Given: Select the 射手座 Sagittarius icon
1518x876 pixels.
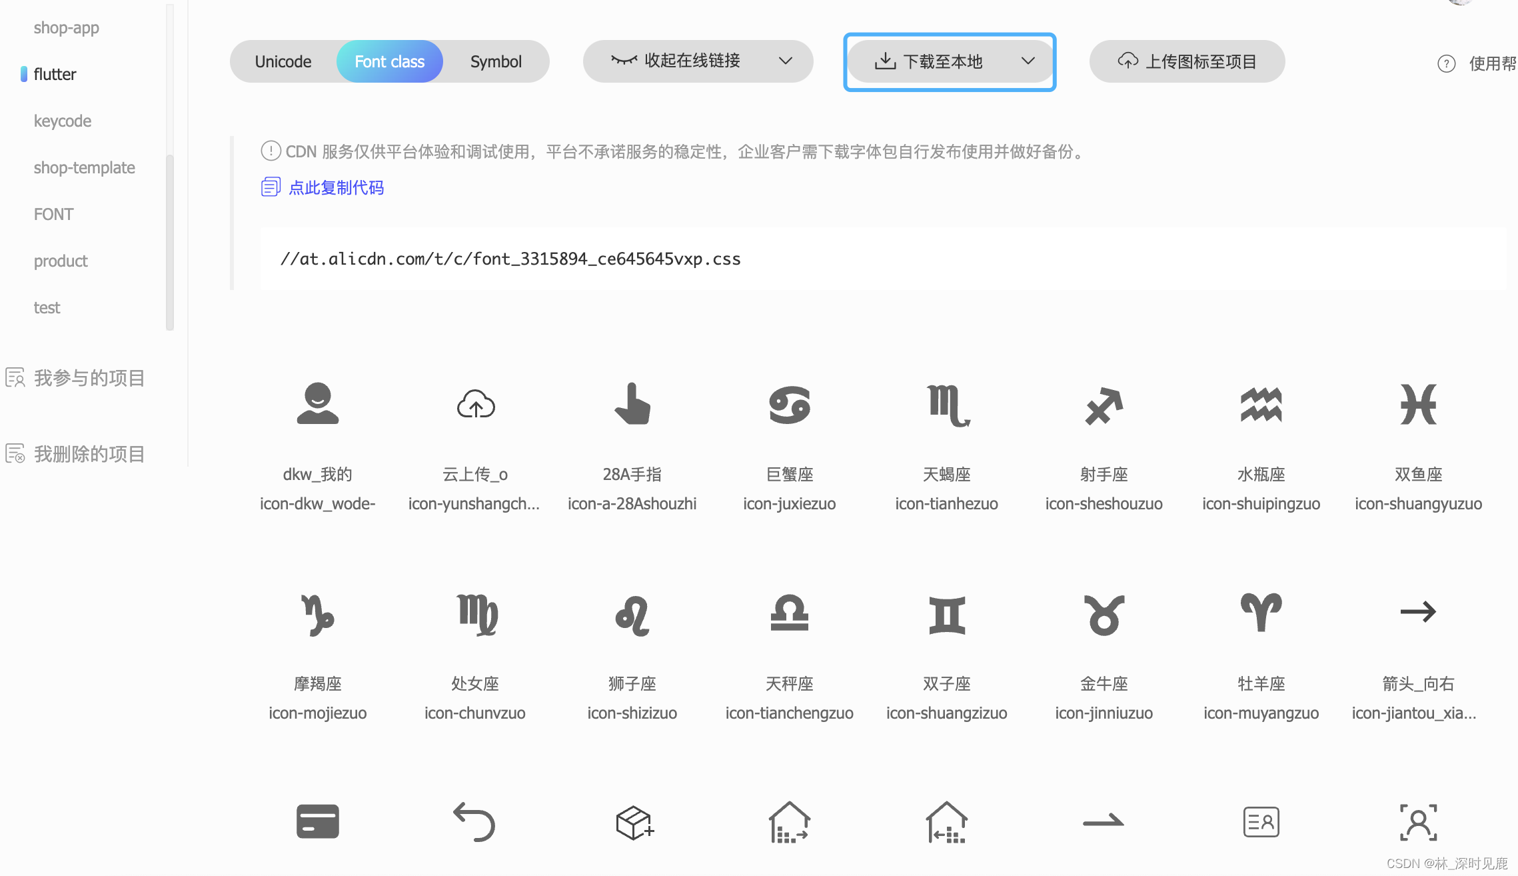Looking at the screenshot, I should (1104, 406).
